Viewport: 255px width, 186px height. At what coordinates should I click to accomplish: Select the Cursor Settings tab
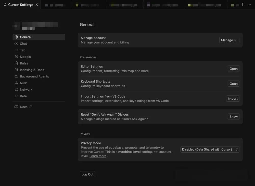20,5
